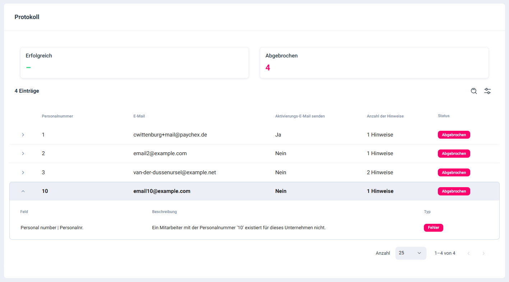The image size is (509, 282).
Task: Click the Fehler type badge
Action: click(433, 228)
